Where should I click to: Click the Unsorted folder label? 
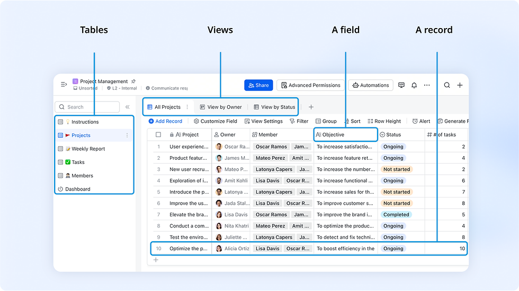click(85, 88)
